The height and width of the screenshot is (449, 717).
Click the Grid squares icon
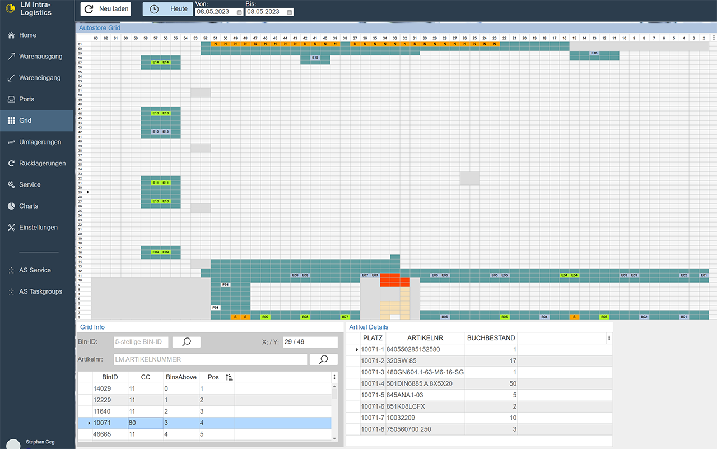click(11, 121)
